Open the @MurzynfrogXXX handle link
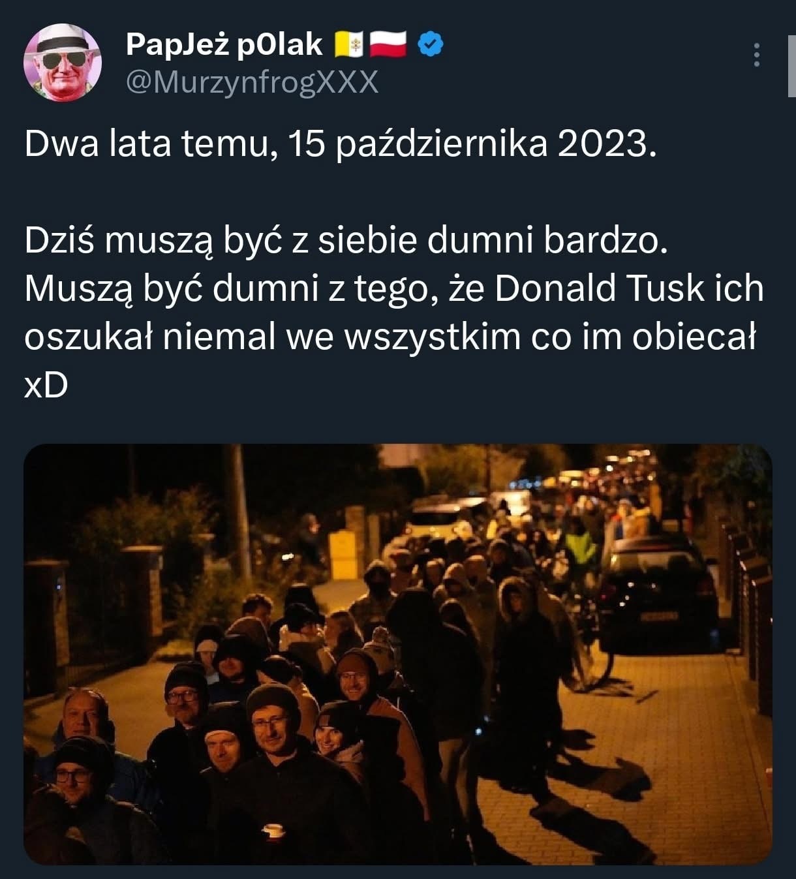796x879 pixels. coord(252,82)
